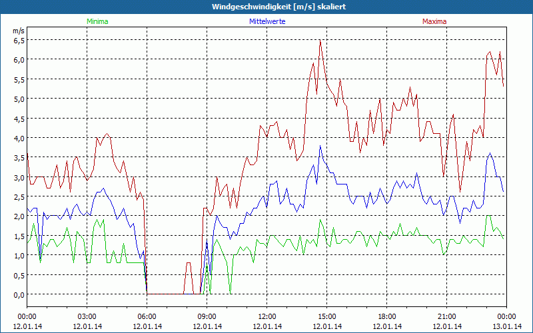Click the 3,0 y-axis value
The width and height of the screenshot is (533, 333).
click(19, 177)
